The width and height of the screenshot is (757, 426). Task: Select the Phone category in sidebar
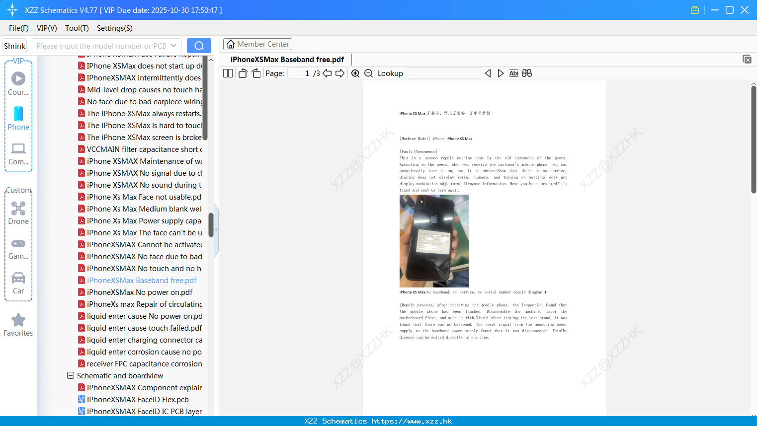[x=18, y=119]
